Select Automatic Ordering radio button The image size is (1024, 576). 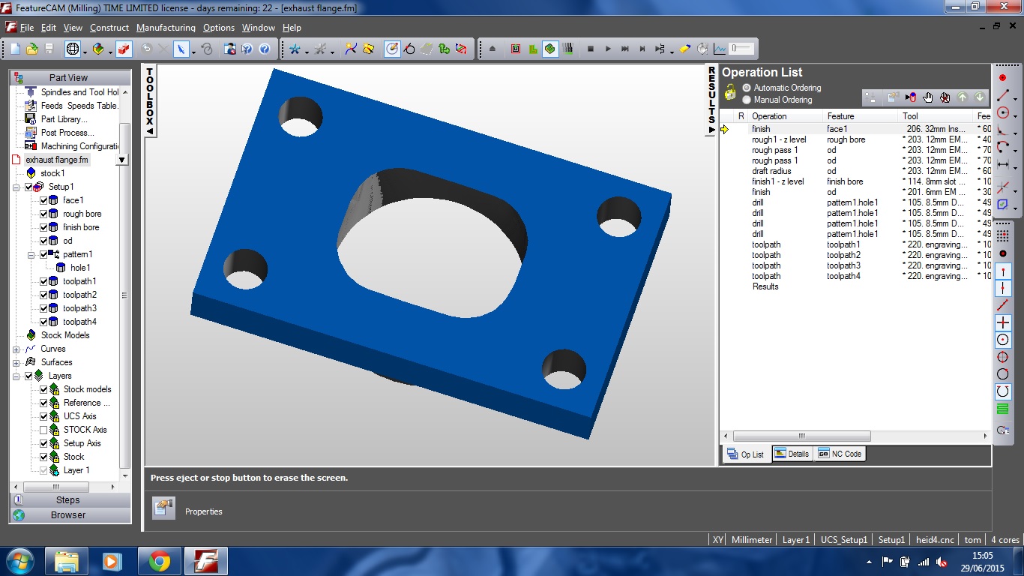pyautogui.click(x=747, y=88)
